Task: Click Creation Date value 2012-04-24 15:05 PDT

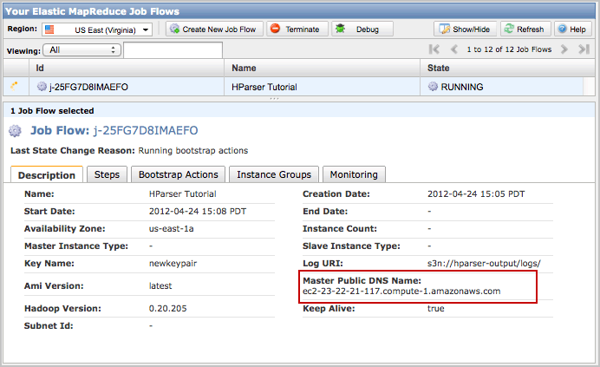Action: (x=476, y=193)
